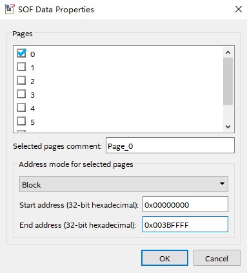Click the Start address hexadecimal field
Screen dimensions: 247x273
185,204
